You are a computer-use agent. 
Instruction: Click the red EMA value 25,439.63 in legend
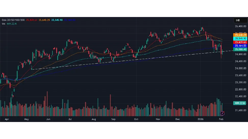[32, 20]
